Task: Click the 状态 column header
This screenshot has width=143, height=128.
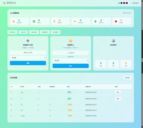Action: pos(68,87)
